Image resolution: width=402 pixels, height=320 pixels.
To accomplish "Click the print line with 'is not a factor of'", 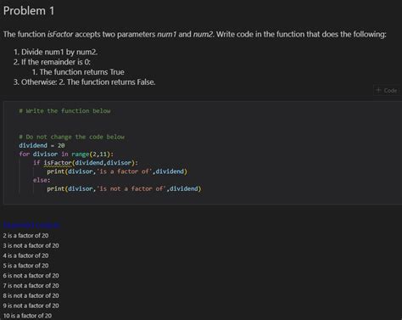I will (124, 188).
